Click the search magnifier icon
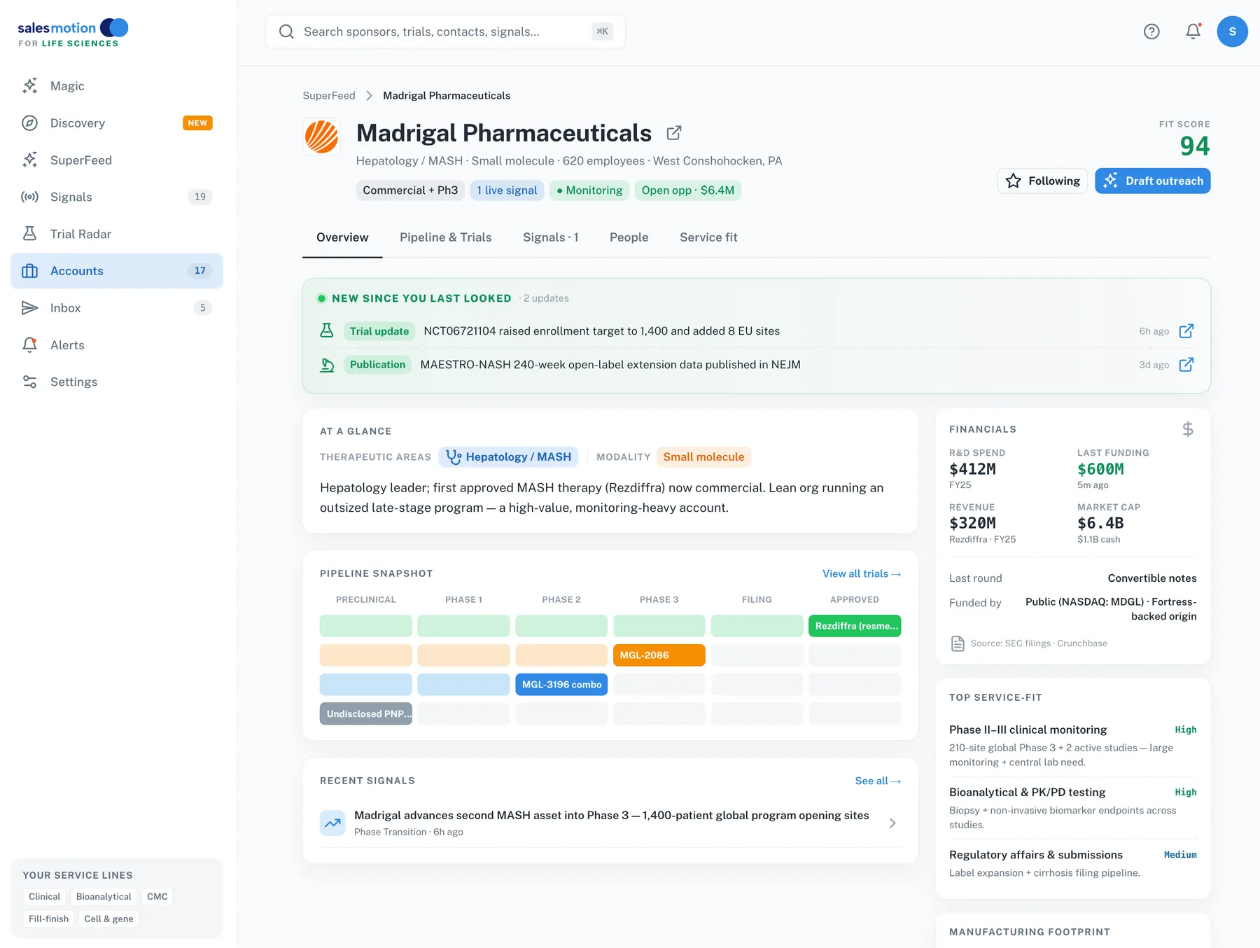This screenshot has width=1260, height=948. tap(286, 32)
